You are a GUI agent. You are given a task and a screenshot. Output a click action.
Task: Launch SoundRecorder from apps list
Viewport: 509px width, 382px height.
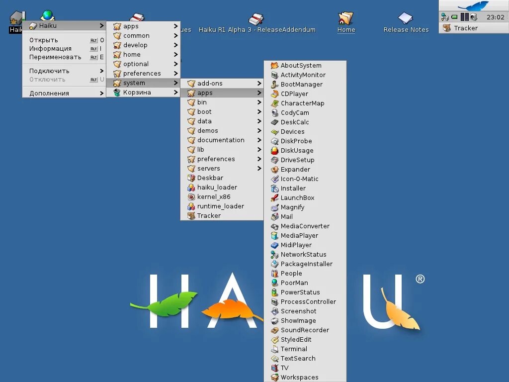pos(305,330)
